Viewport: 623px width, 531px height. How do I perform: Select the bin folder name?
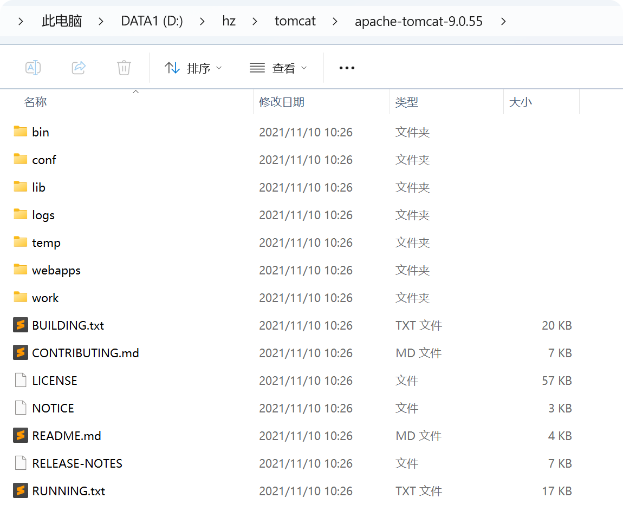41,132
